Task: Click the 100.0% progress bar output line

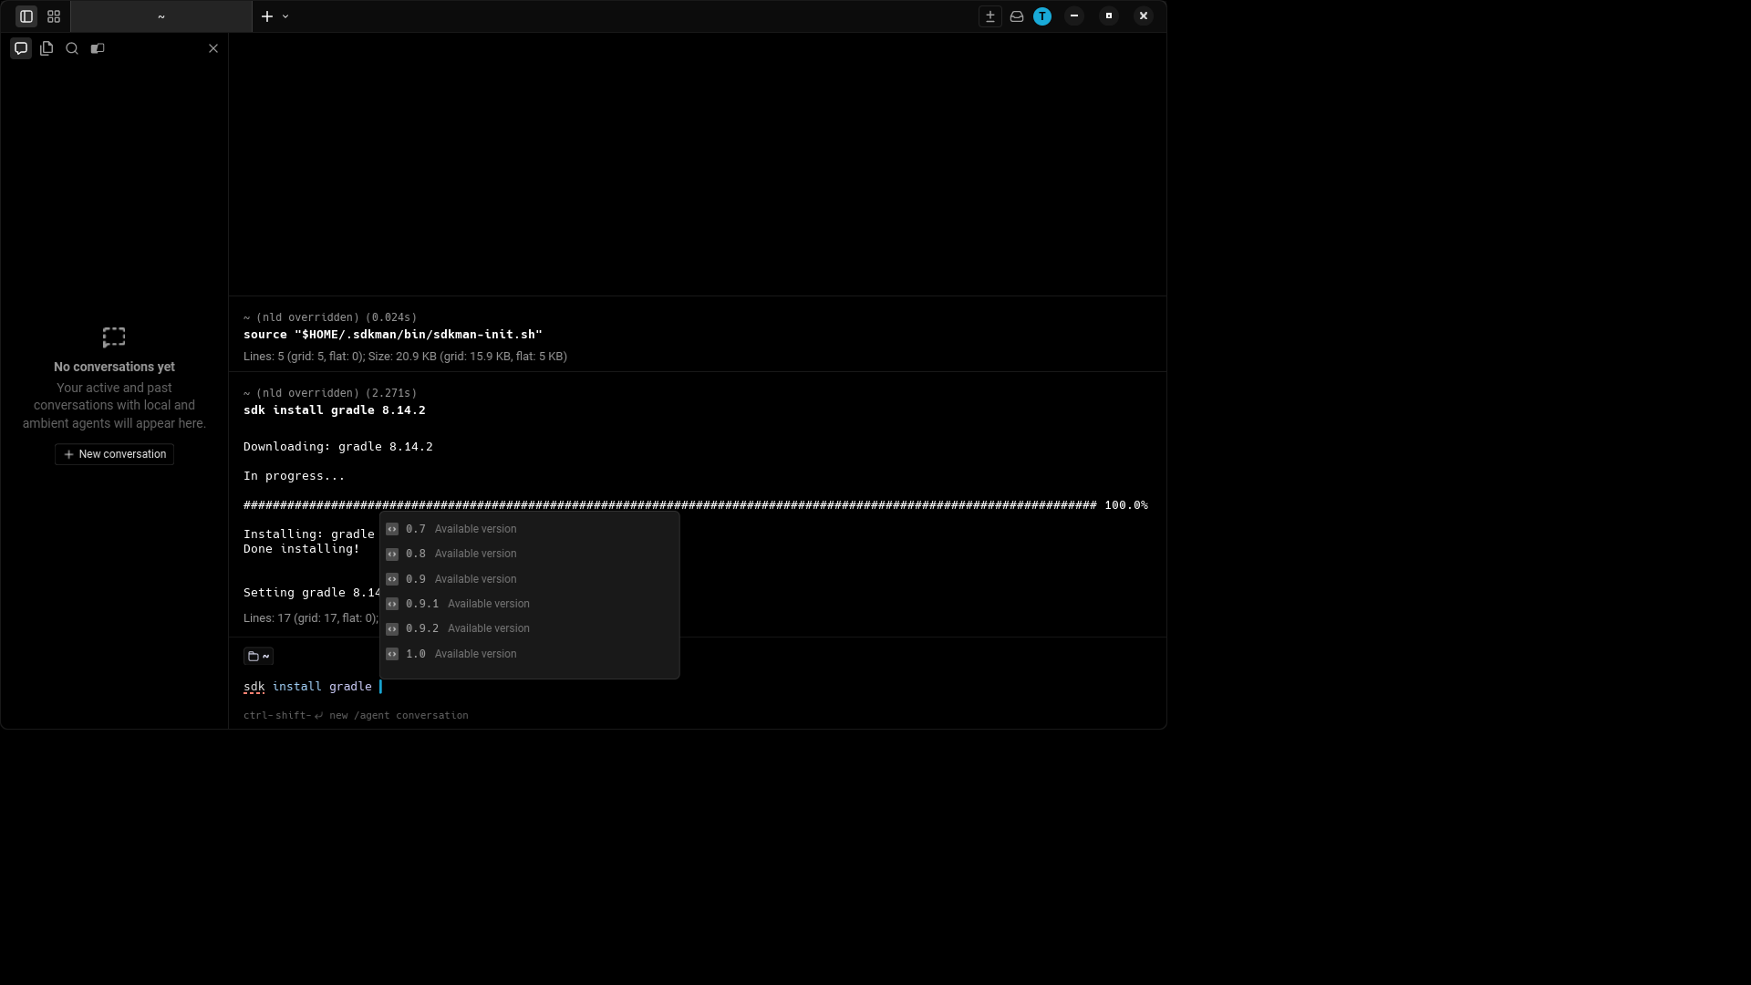Action: click(x=696, y=505)
